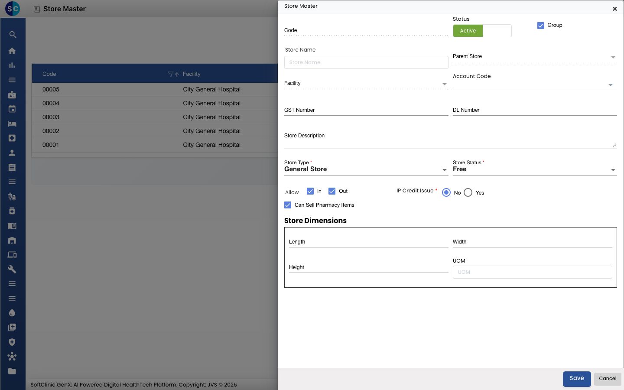Viewport: 624px width, 390px height.
Task: Open the shield with cross icon
Action: pos(12,342)
